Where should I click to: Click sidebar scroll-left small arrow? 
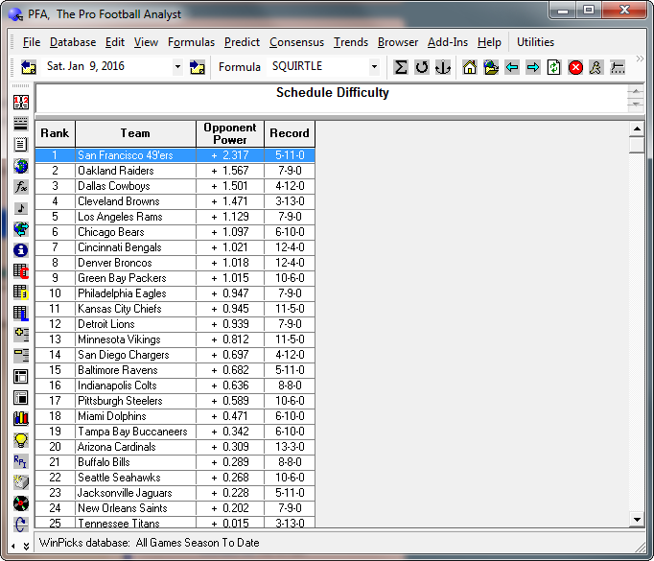click(13, 546)
